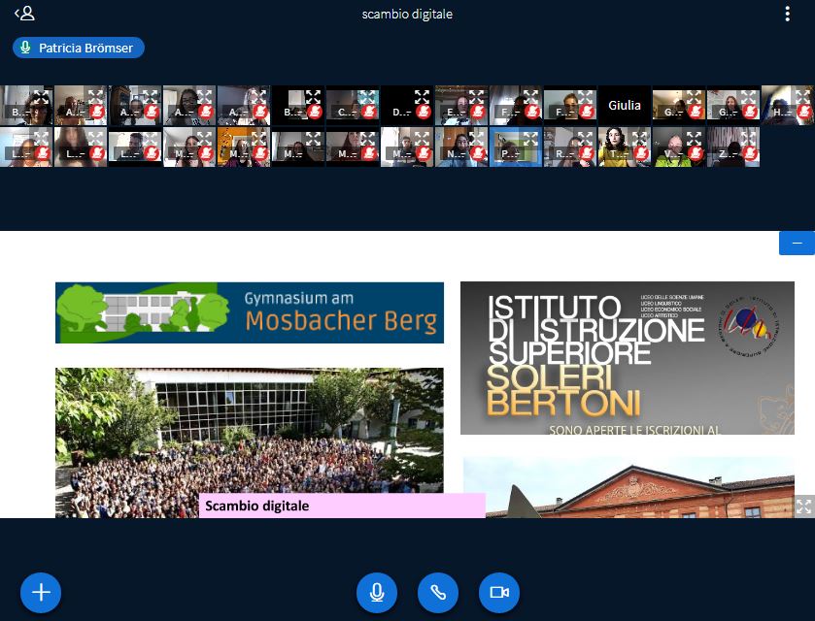Click the Patricia Brömser talking indicator
Image resolution: width=815 pixels, height=621 pixels.
tap(79, 48)
